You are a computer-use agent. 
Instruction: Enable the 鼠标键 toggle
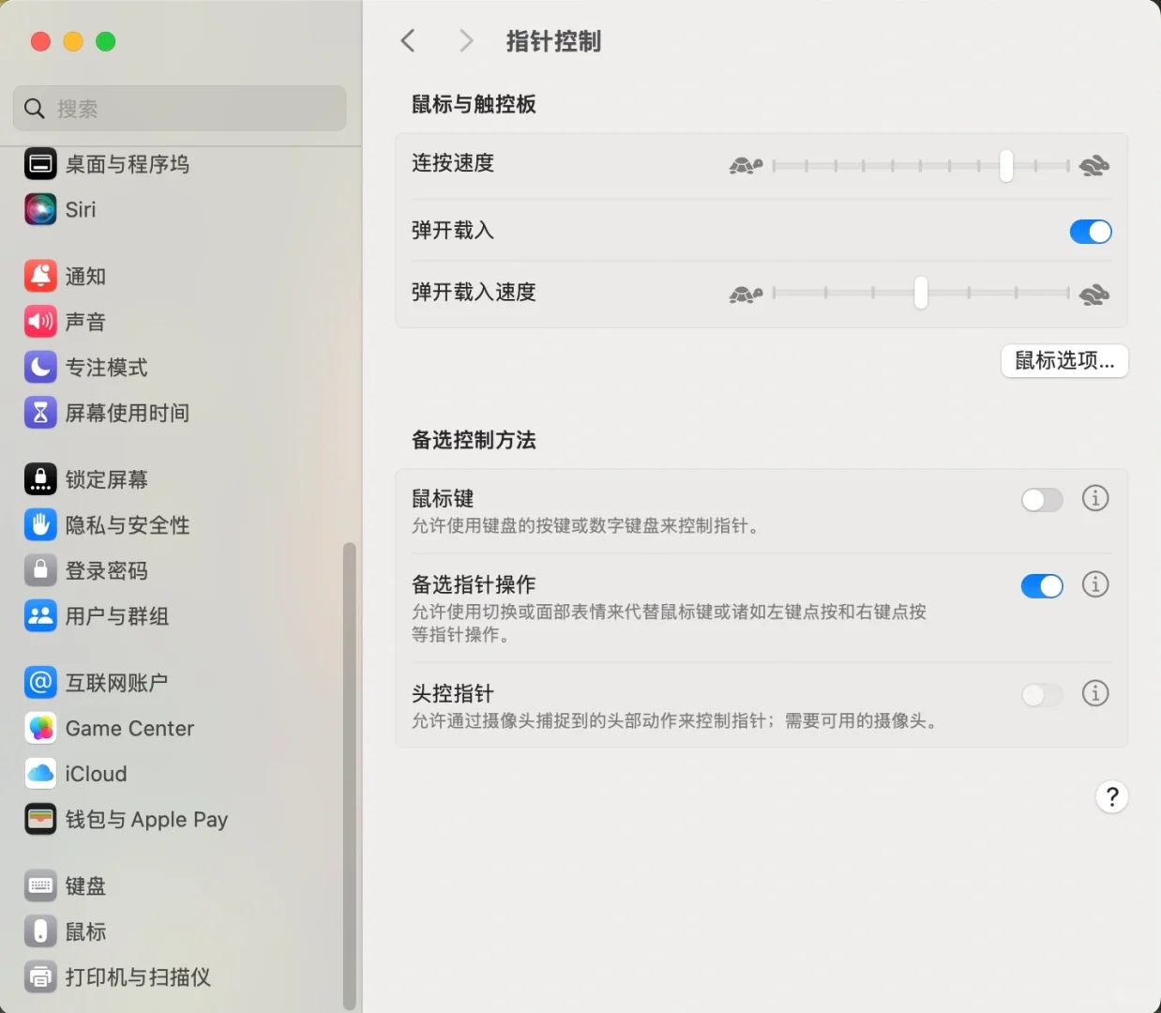1041,500
